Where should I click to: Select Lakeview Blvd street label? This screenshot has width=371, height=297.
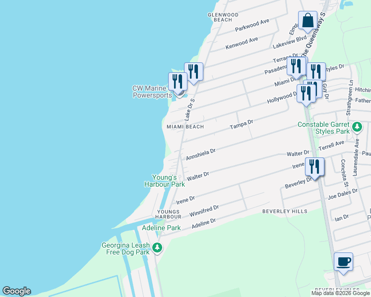point(290,42)
